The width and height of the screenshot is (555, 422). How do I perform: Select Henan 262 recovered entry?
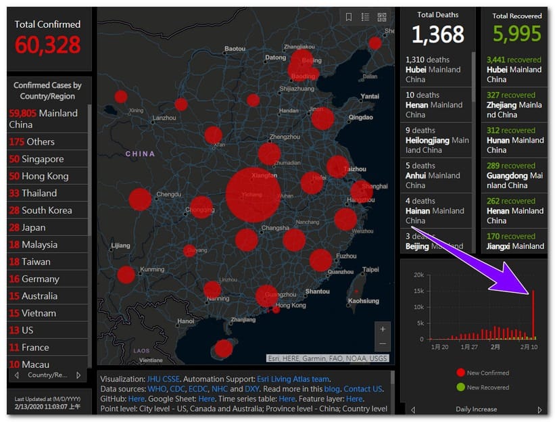click(514, 210)
